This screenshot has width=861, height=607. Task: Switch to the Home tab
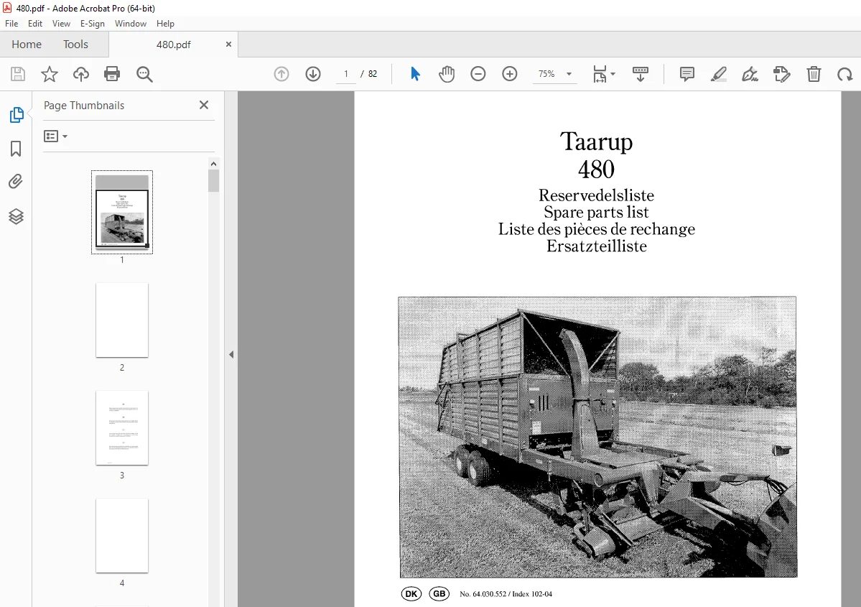(x=27, y=45)
